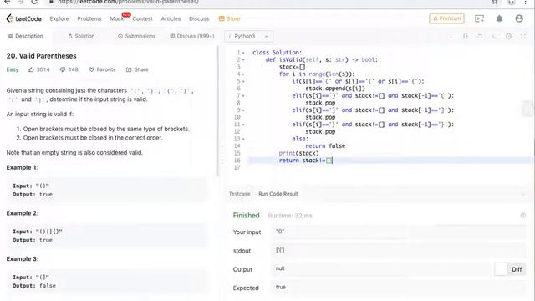Reset code with the revert icon
The width and height of the screenshot is (535, 301).
pyautogui.click(x=480, y=36)
